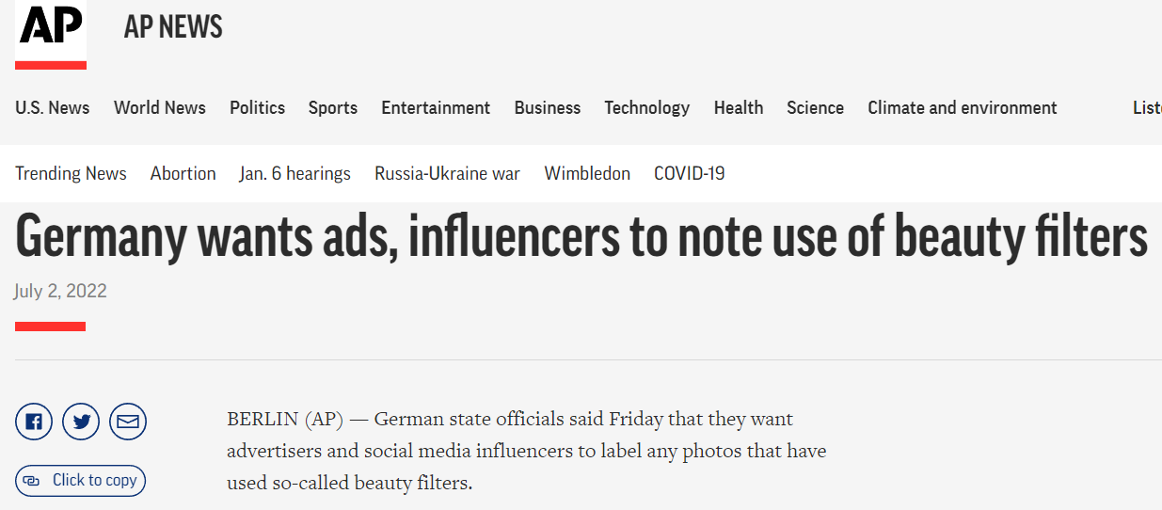Viewport: 1162px width, 510px height.
Task: Click the Trending News link
Action: (x=71, y=174)
